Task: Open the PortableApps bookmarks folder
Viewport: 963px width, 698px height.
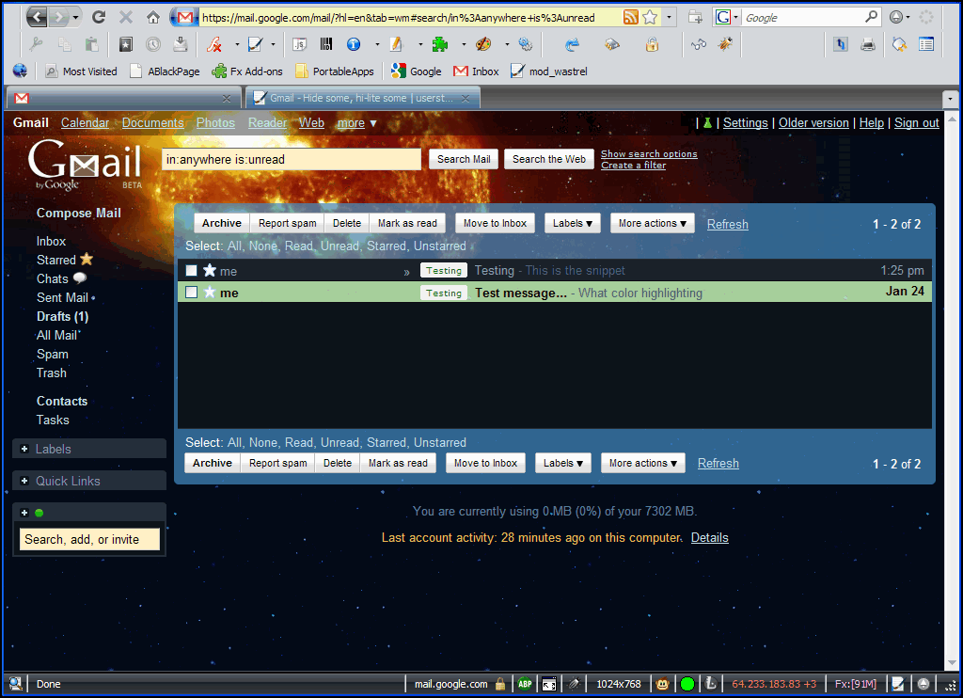Action: pyautogui.click(x=336, y=71)
